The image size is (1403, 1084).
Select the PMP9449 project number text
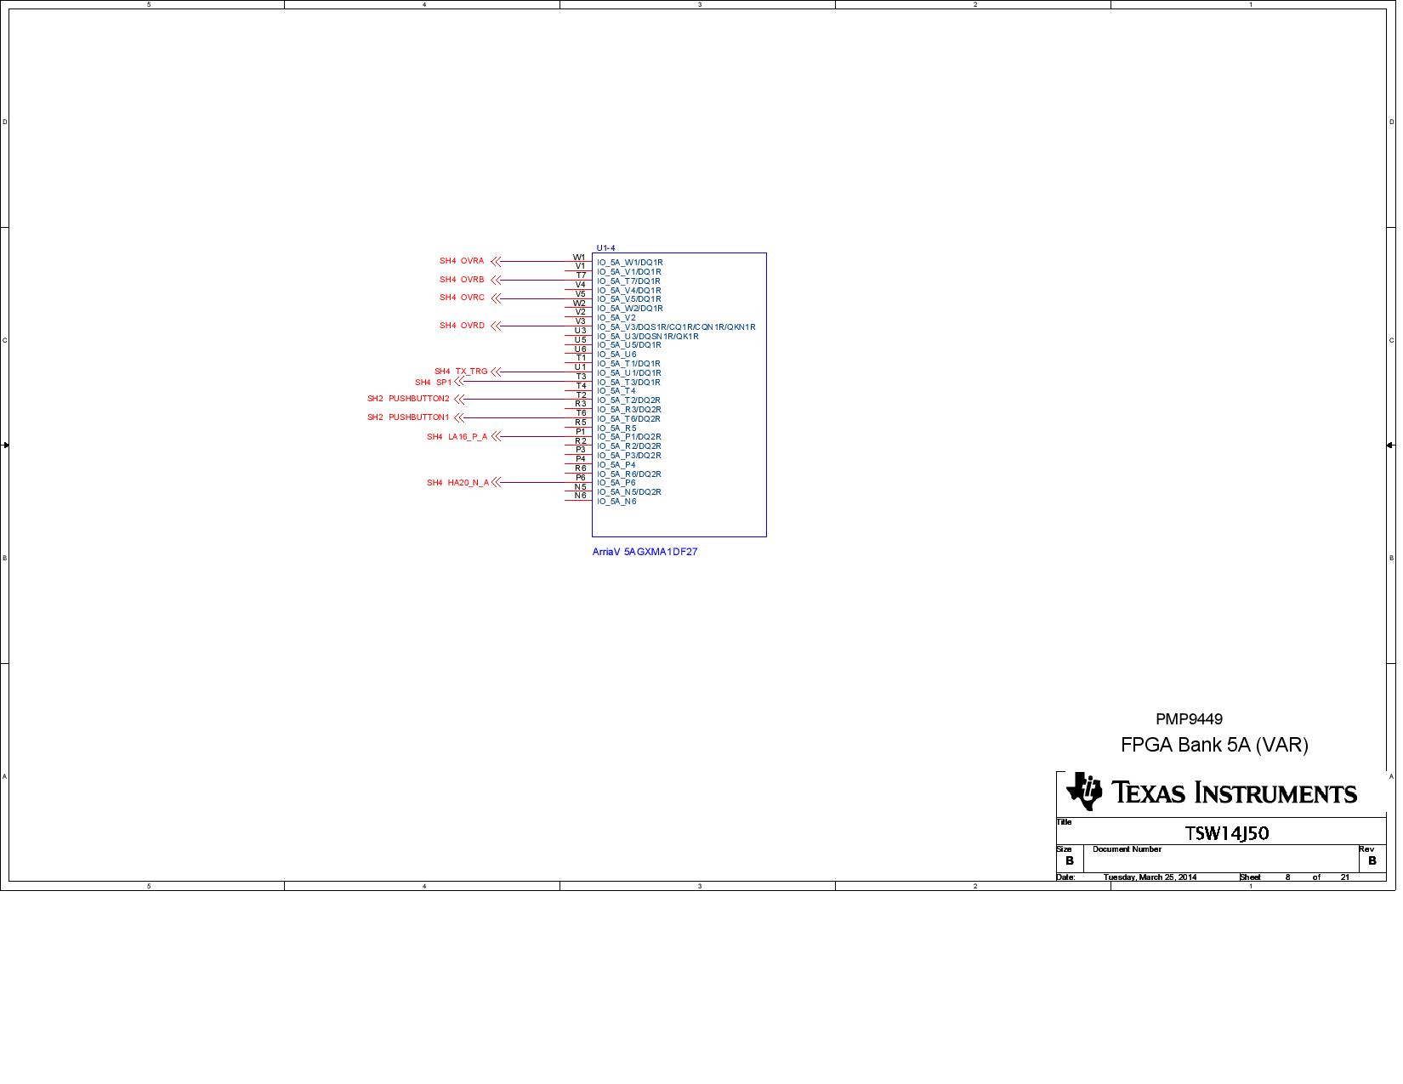[x=1189, y=719]
